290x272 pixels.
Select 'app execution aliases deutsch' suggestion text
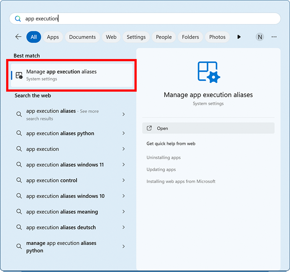click(x=61, y=227)
